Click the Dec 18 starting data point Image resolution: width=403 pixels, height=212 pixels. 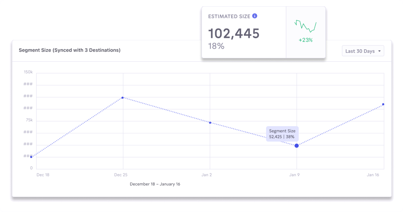(x=31, y=157)
